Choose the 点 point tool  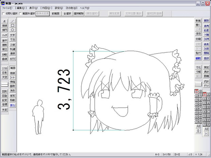[4, 21]
